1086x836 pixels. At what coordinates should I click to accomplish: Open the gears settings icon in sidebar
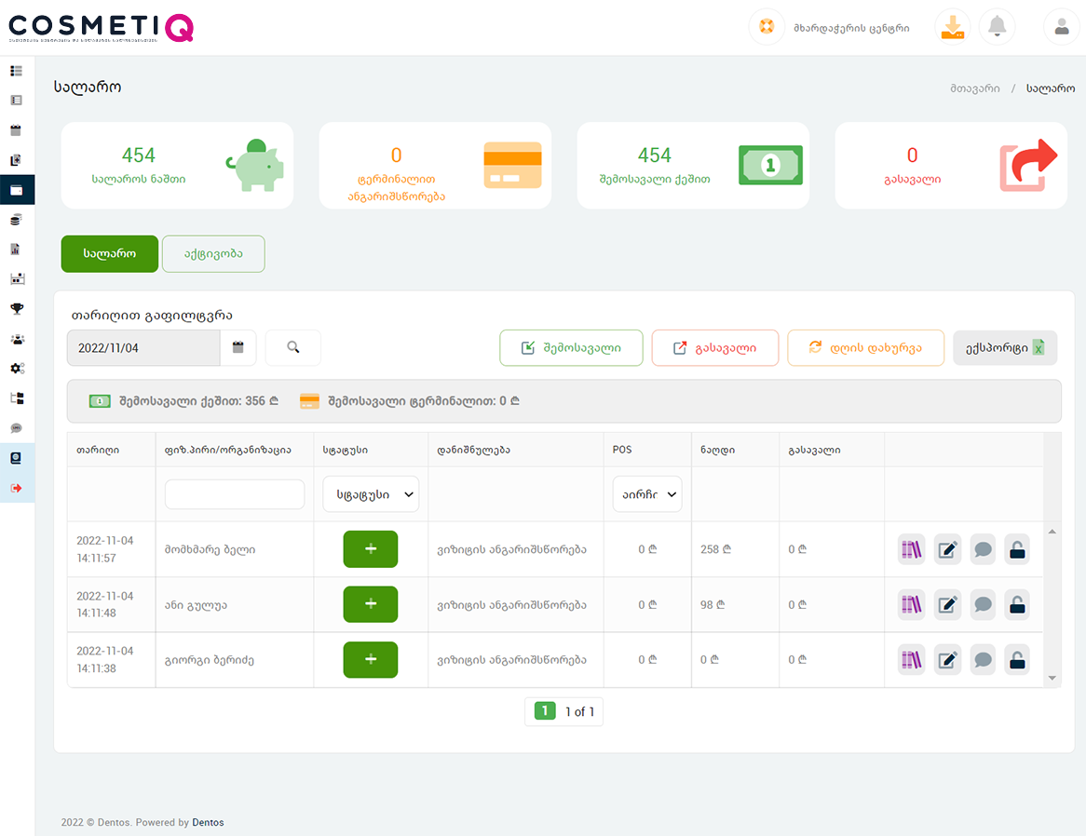coord(17,369)
